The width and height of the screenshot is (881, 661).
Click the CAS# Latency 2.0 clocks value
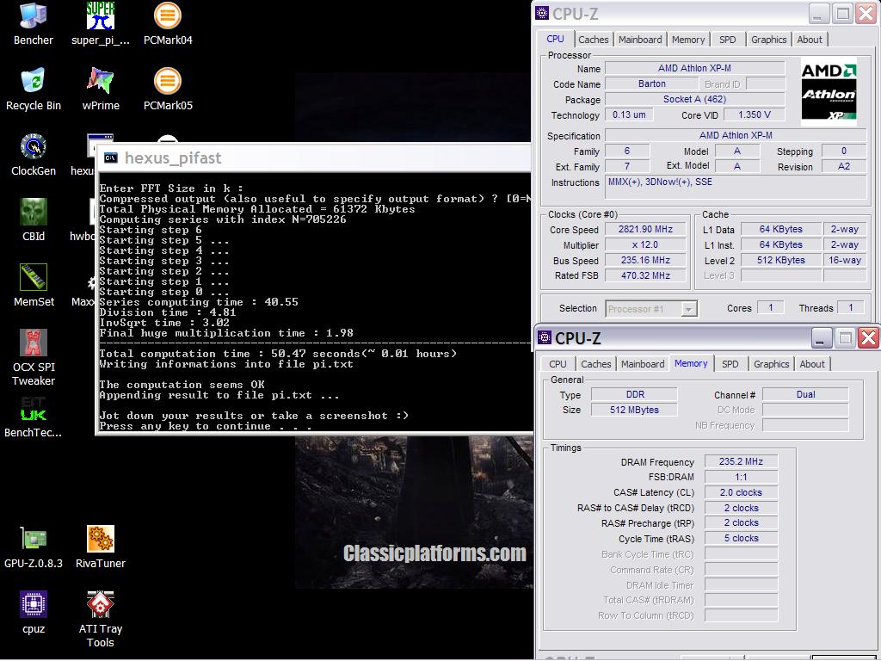(x=741, y=492)
